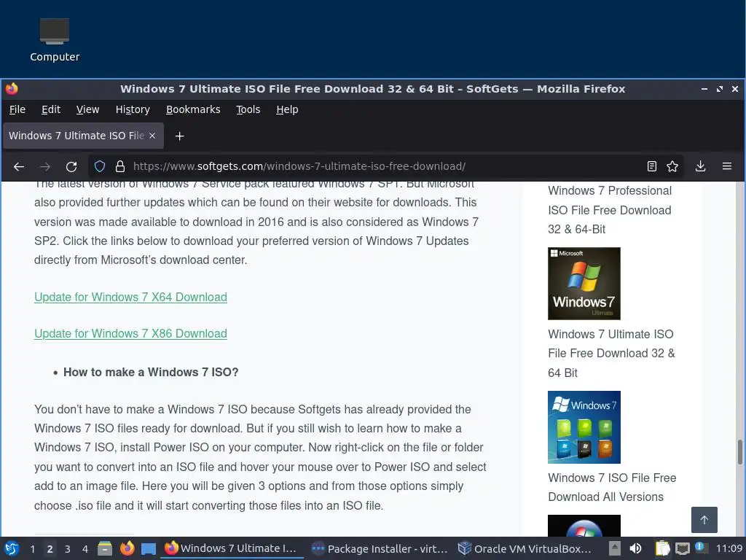
Task: Click the disabled forward navigation arrow
Action: (45, 167)
